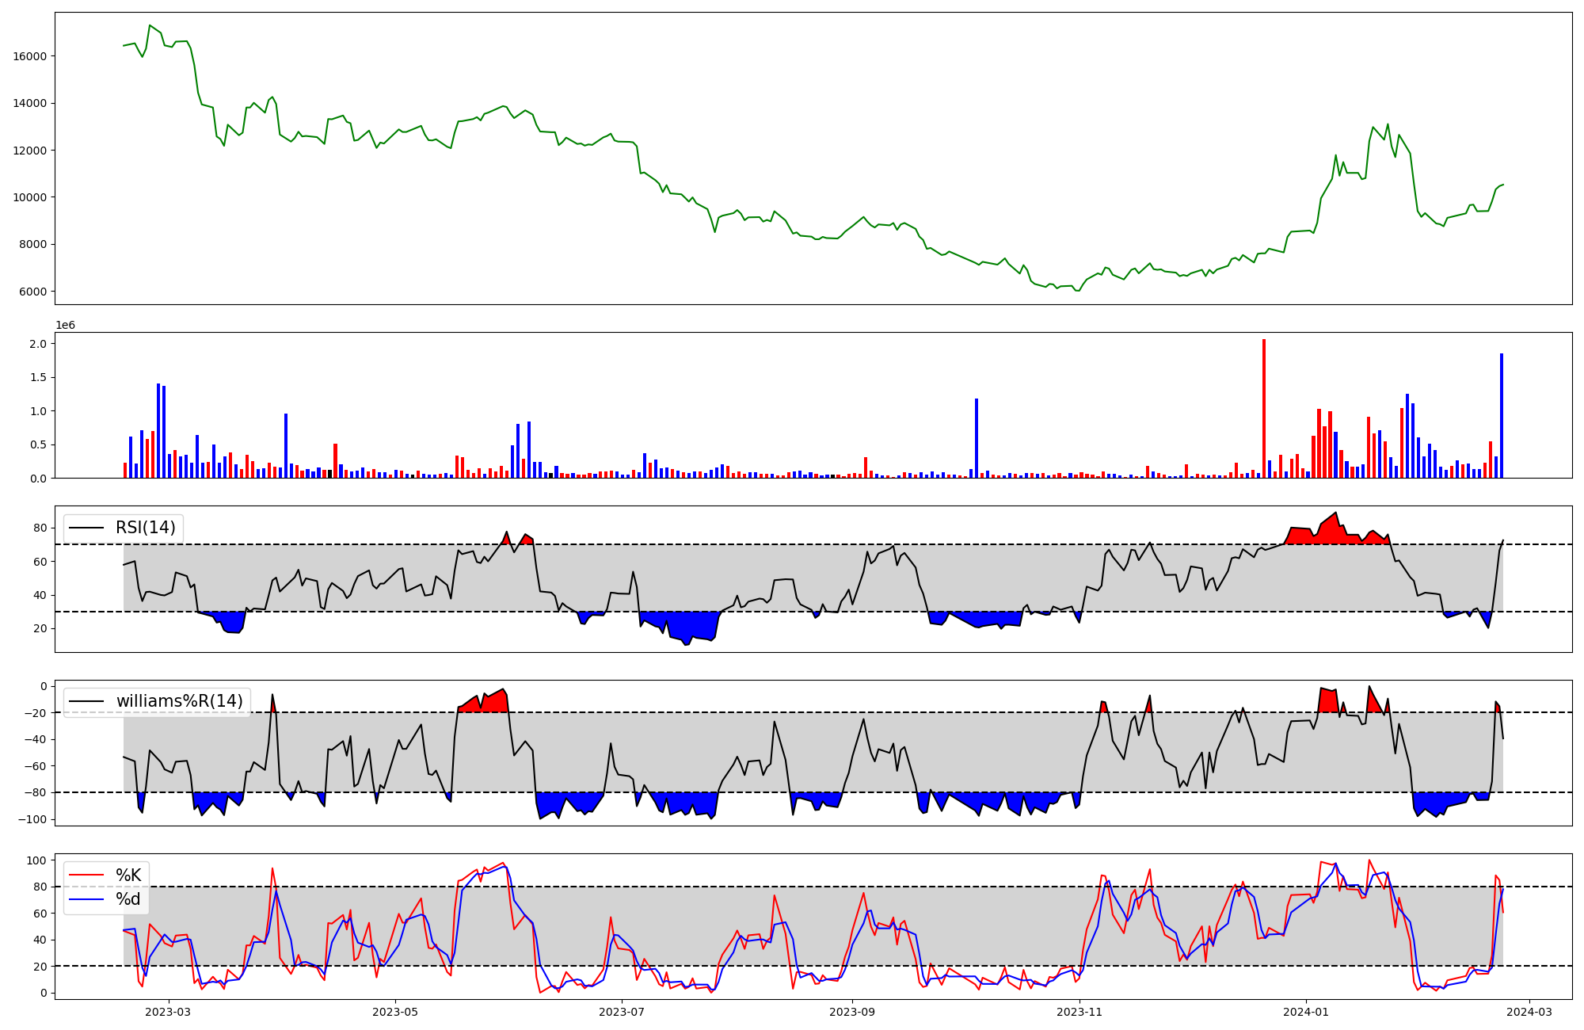Click the red line swatch beside %K
This screenshot has width=1584, height=1030.
pyautogui.click(x=87, y=875)
